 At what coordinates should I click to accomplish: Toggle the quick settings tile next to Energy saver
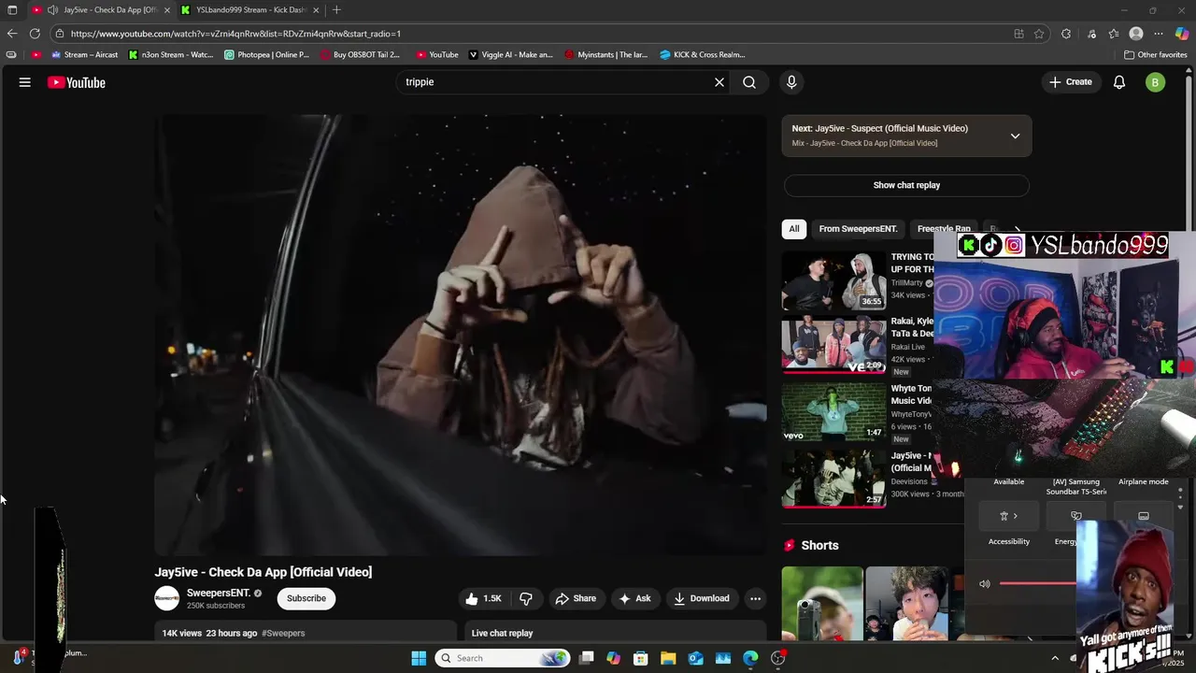(x=1143, y=516)
